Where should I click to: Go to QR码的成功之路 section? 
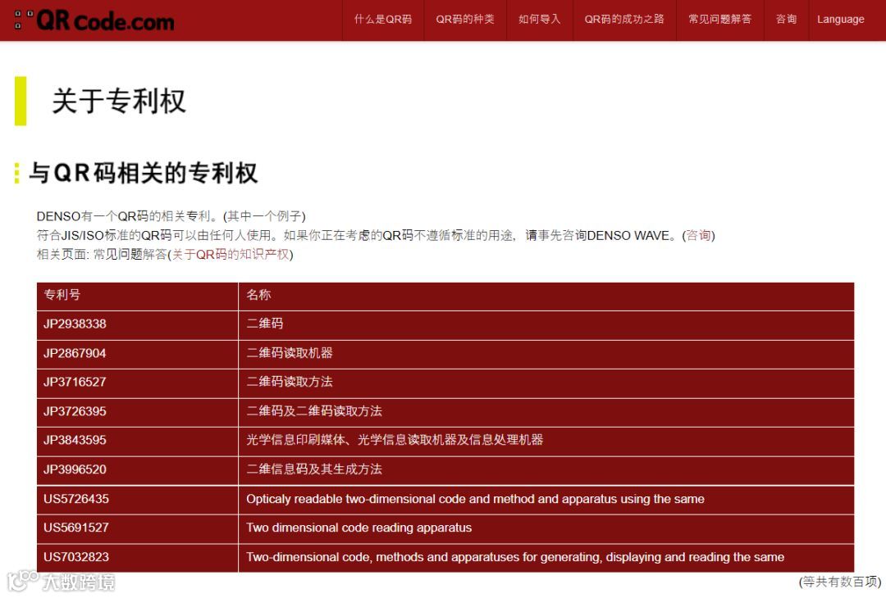pyautogui.click(x=624, y=20)
